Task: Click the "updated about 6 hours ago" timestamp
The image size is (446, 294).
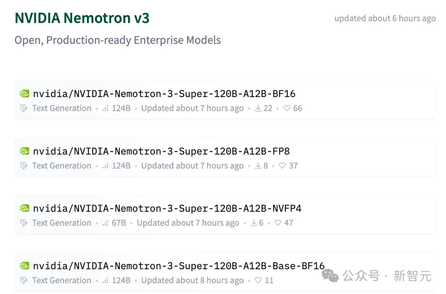Action: coord(385,19)
